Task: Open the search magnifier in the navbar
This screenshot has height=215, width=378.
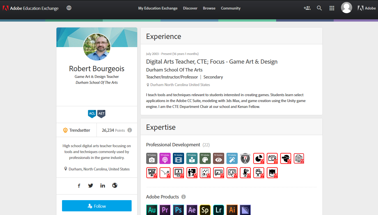Action: (319, 8)
